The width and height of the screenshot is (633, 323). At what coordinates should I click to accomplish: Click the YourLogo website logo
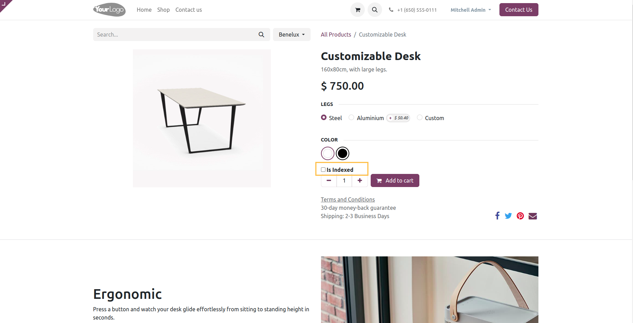(109, 10)
